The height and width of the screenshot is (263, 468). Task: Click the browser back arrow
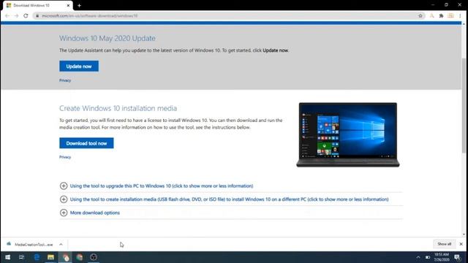(7, 15)
